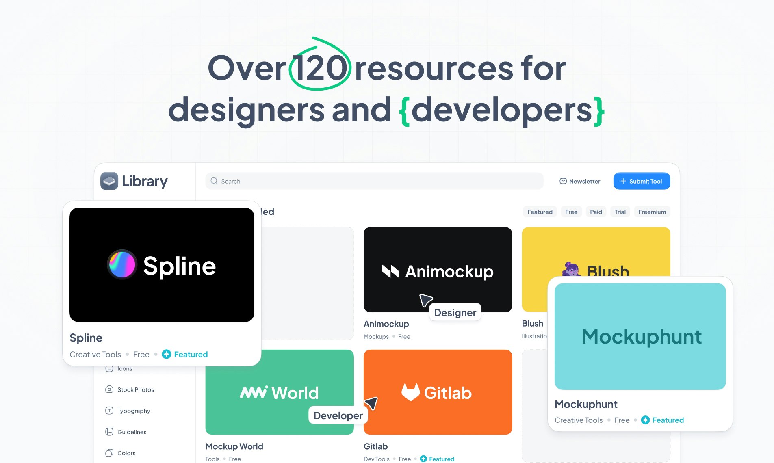The width and height of the screenshot is (774, 463).
Task: Click the Gitlab fox logo
Action: tap(411, 392)
